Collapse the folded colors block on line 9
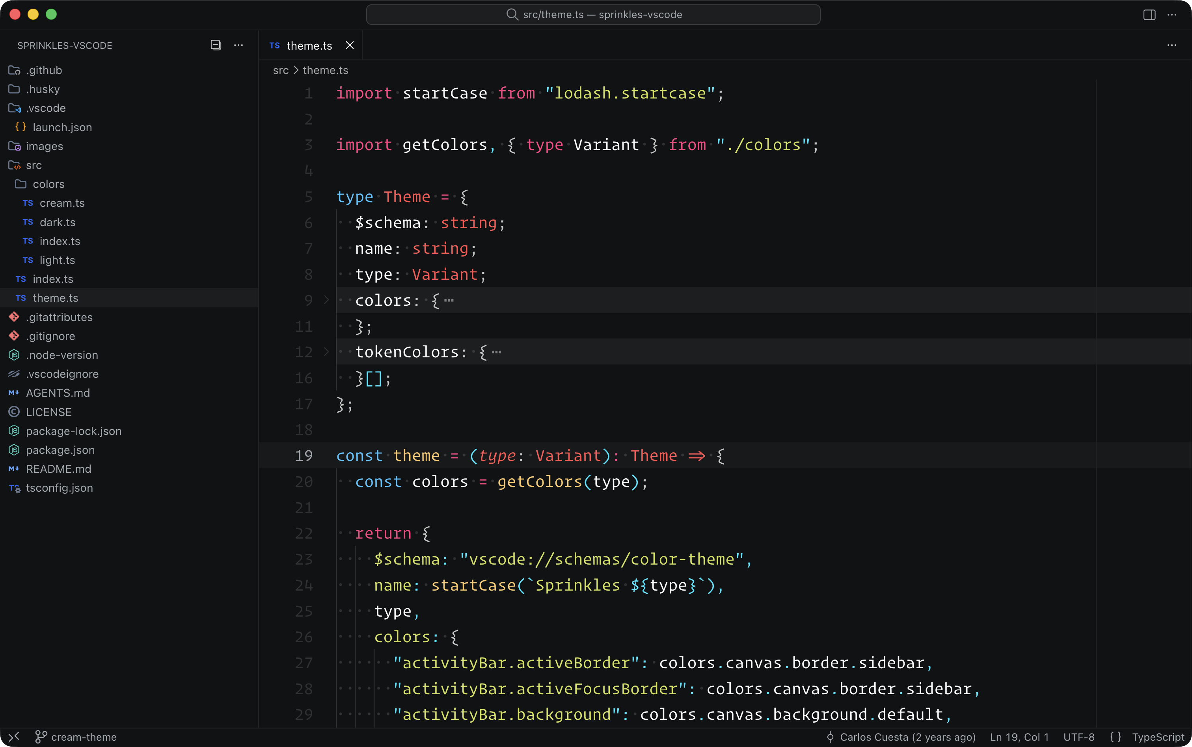 [326, 300]
